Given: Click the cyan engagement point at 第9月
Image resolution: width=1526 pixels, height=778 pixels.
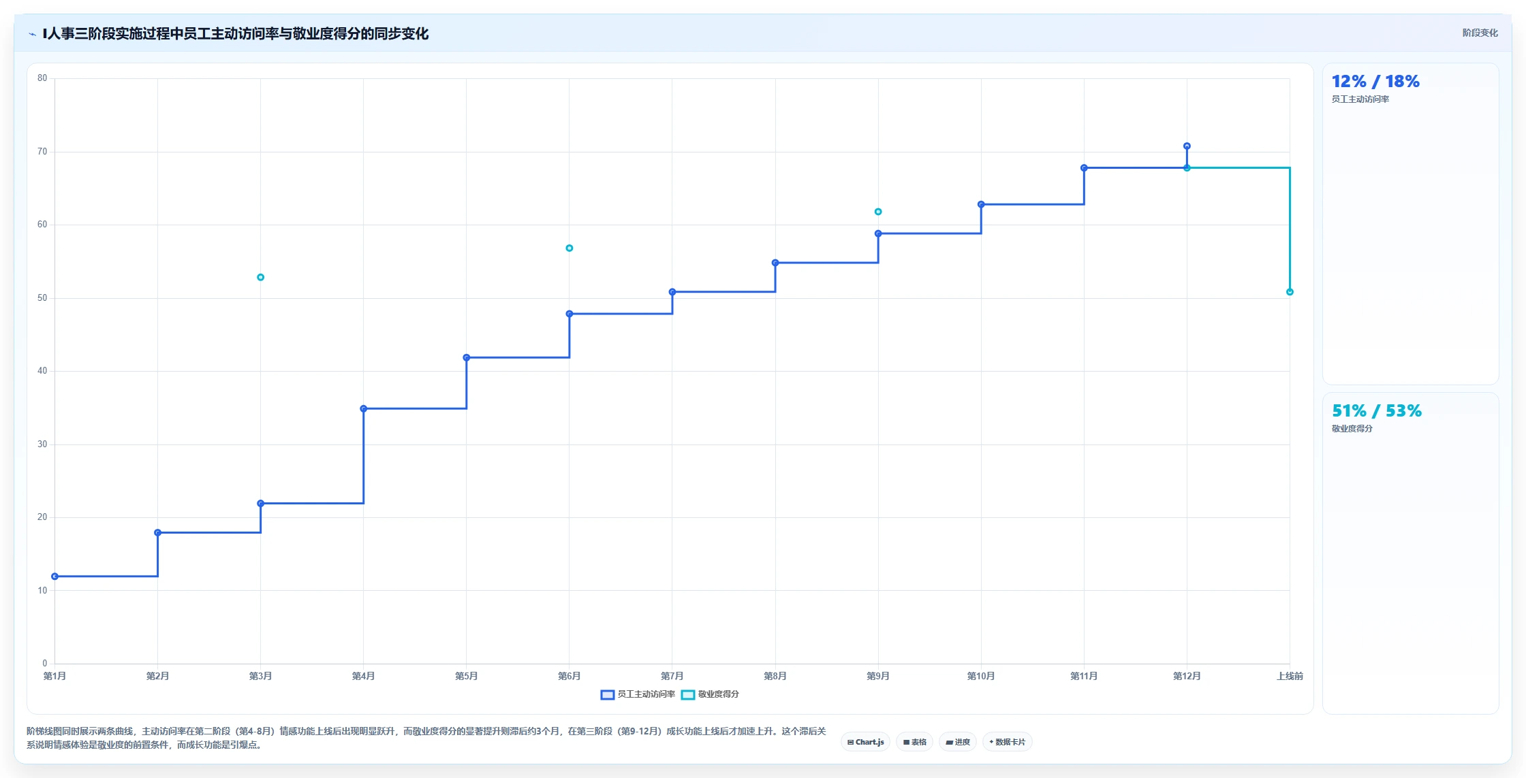Looking at the screenshot, I should [878, 212].
